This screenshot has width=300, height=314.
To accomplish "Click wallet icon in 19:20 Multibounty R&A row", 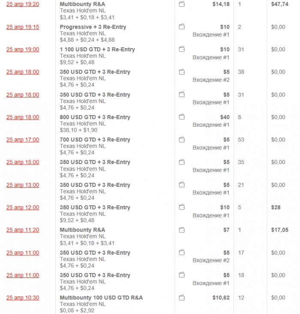I will tap(182, 5).
